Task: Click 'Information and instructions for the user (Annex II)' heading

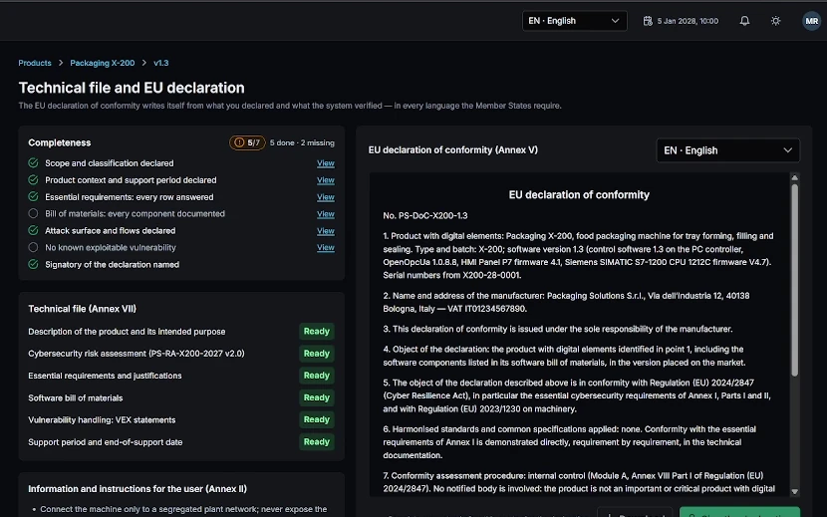Action: pyautogui.click(x=138, y=488)
